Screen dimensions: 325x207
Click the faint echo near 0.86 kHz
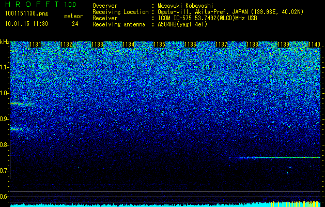17,129
